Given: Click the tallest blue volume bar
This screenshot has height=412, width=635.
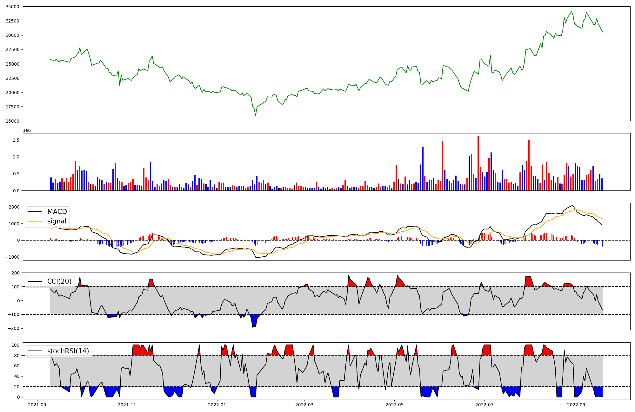Looking at the screenshot, I should (423, 169).
